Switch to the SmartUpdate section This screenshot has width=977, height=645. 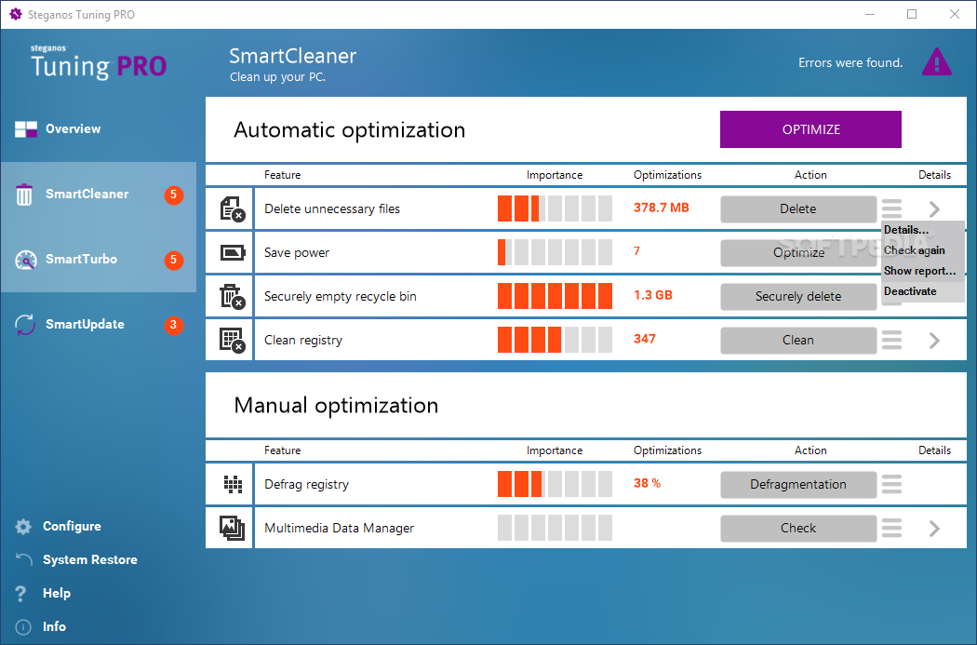[85, 325]
